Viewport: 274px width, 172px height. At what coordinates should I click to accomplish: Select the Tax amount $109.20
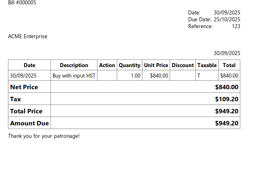coord(227,99)
